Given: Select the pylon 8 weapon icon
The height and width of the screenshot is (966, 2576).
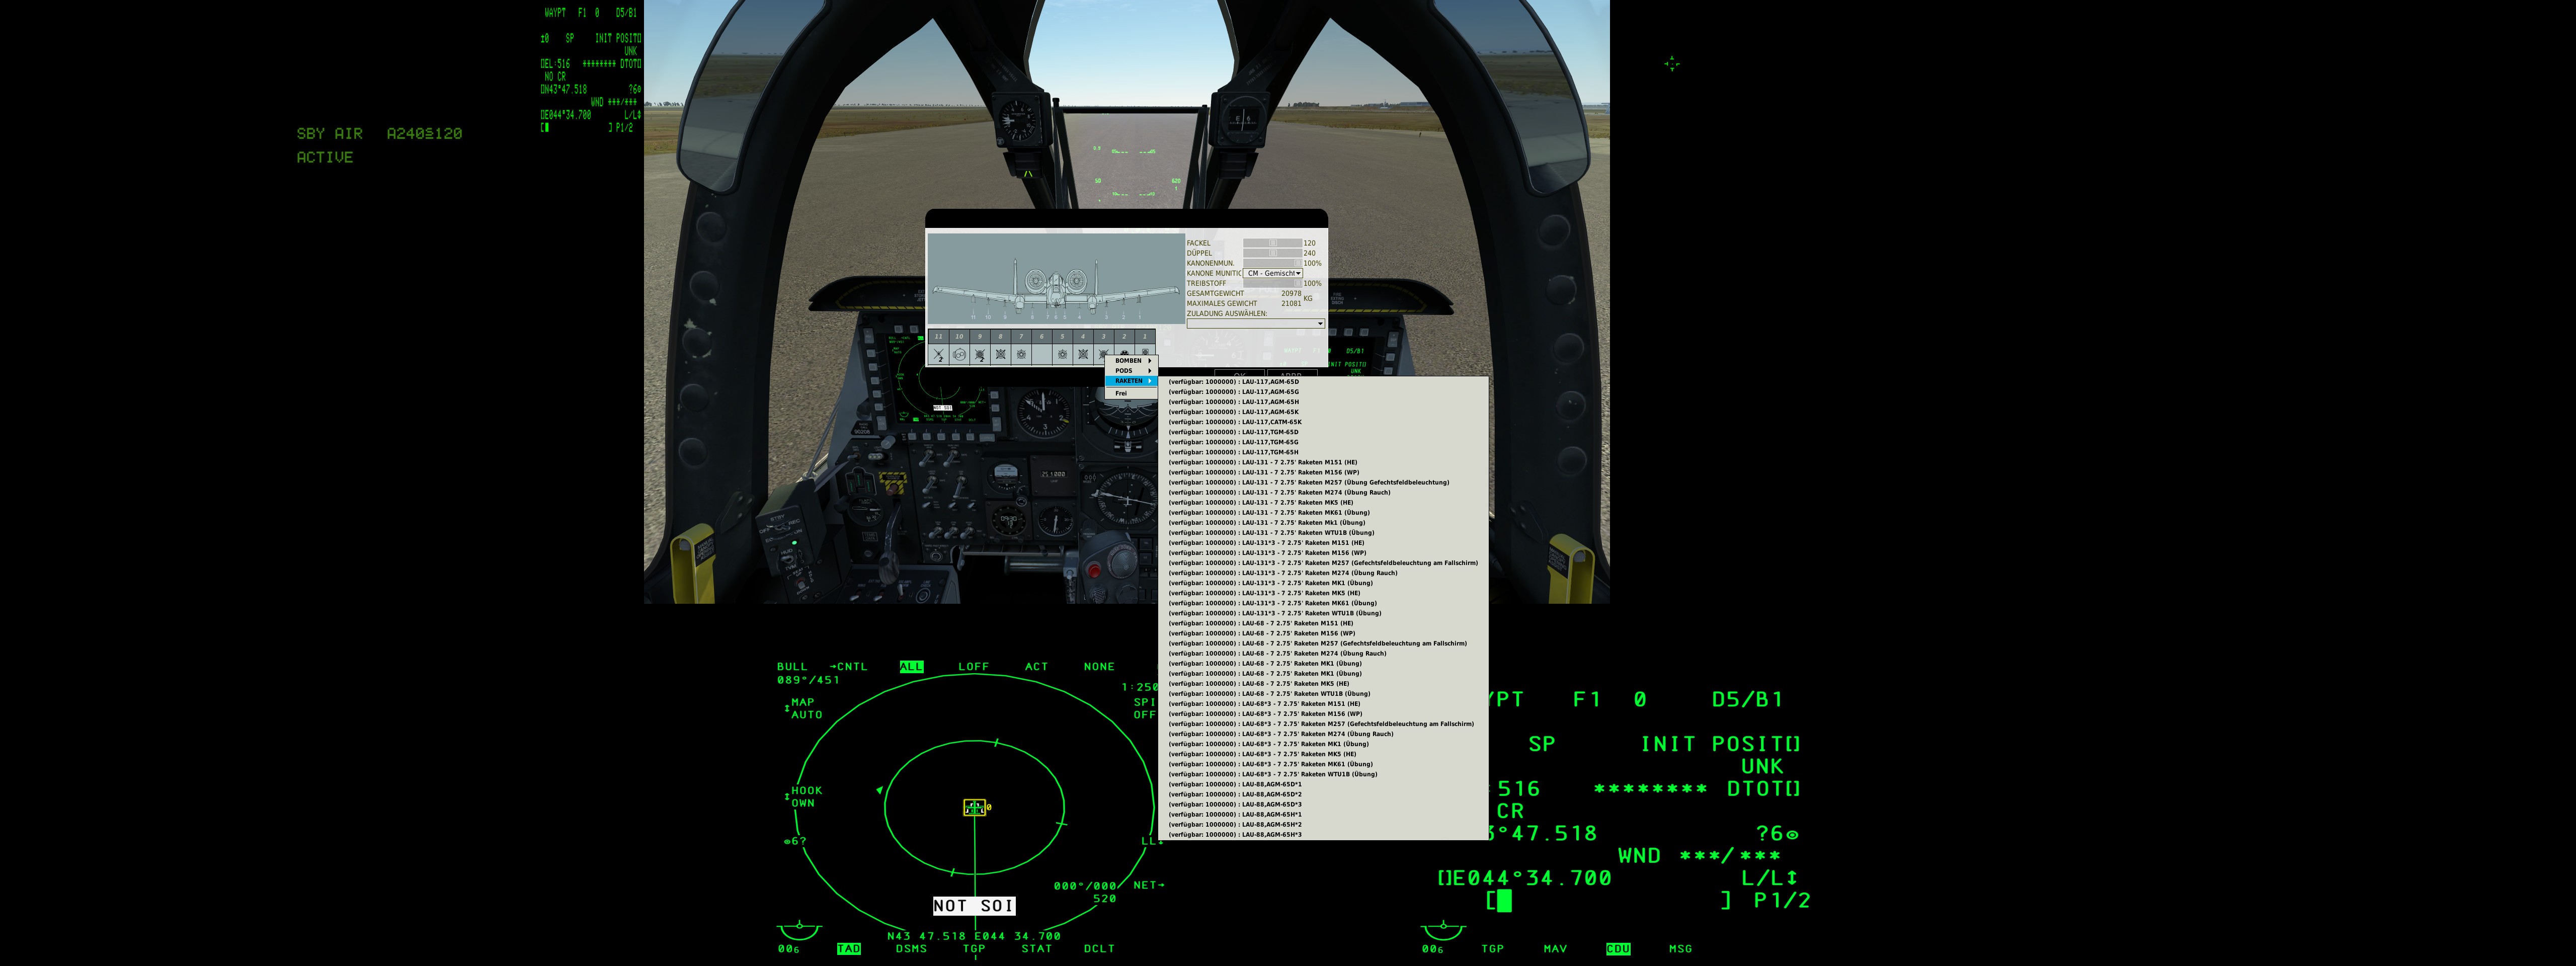Looking at the screenshot, I should pyautogui.click(x=1001, y=355).
